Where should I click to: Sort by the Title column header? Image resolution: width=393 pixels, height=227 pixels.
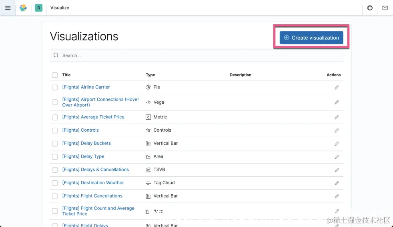coord(66,75)
